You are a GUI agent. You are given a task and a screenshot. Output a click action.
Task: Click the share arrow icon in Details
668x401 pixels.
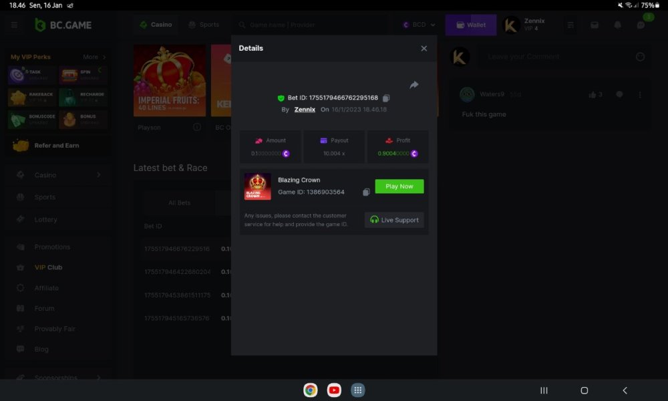(413, 85)
